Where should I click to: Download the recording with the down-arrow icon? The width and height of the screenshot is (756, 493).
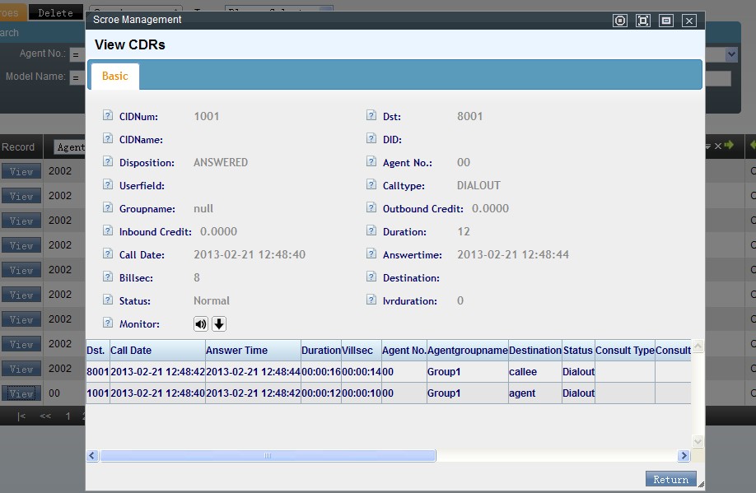pos(219,323)
